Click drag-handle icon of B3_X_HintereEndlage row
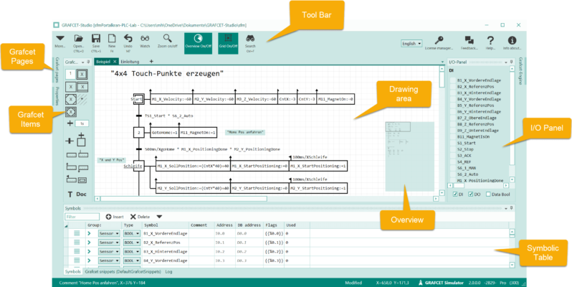Image resolution: width=572 pixels, height=287 pixels. [77, 252]
